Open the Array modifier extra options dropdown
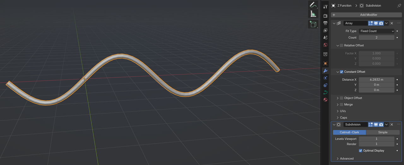Image resolution: width=404 pixels, height=165 pixels. click(x=386, y=23)
